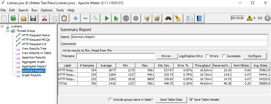
Task: Open the Help book icon
Action: tap(199, 18)
